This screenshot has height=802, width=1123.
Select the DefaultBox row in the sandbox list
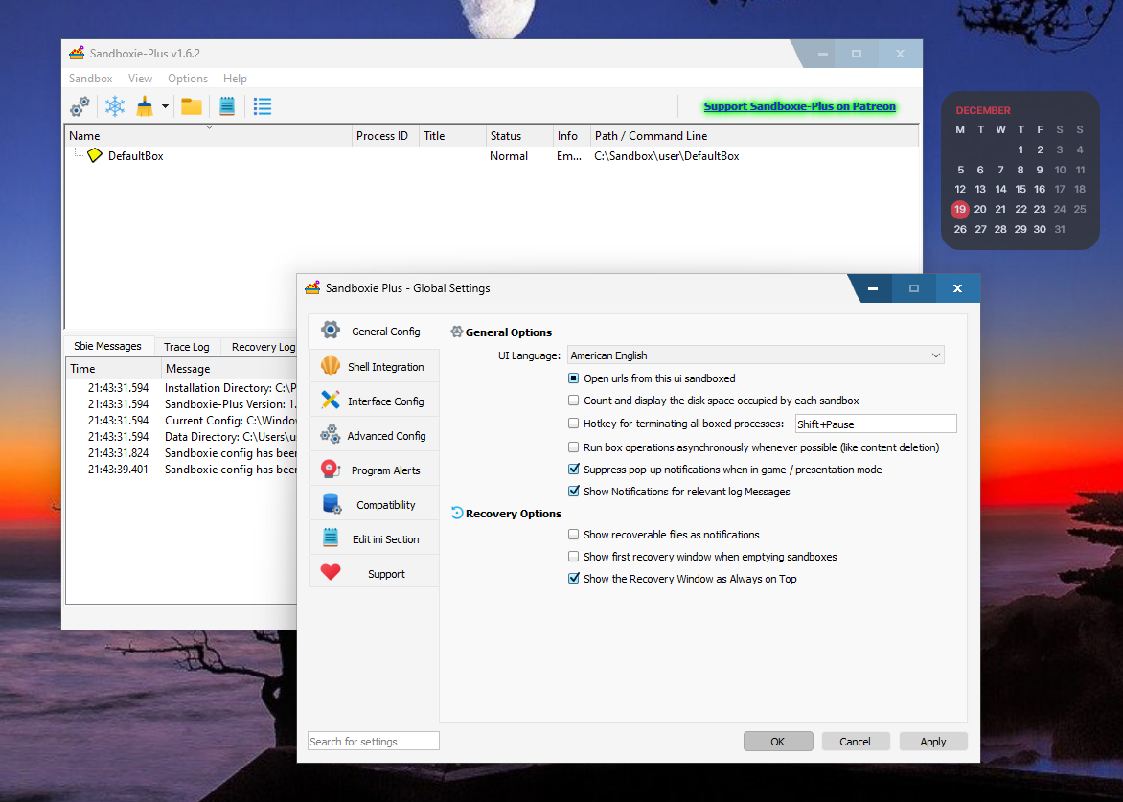(x=492, y=155)
